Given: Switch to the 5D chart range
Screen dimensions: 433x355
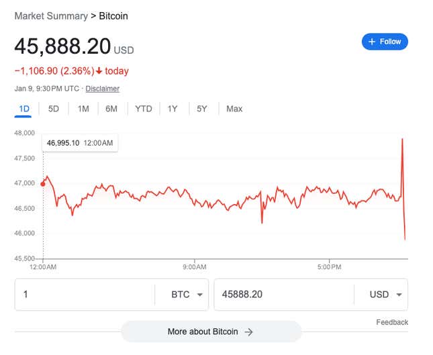Looking at the screenshot, I should tap(54, 109).
